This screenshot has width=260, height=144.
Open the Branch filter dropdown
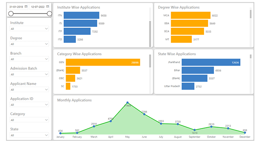pos(29,59)
